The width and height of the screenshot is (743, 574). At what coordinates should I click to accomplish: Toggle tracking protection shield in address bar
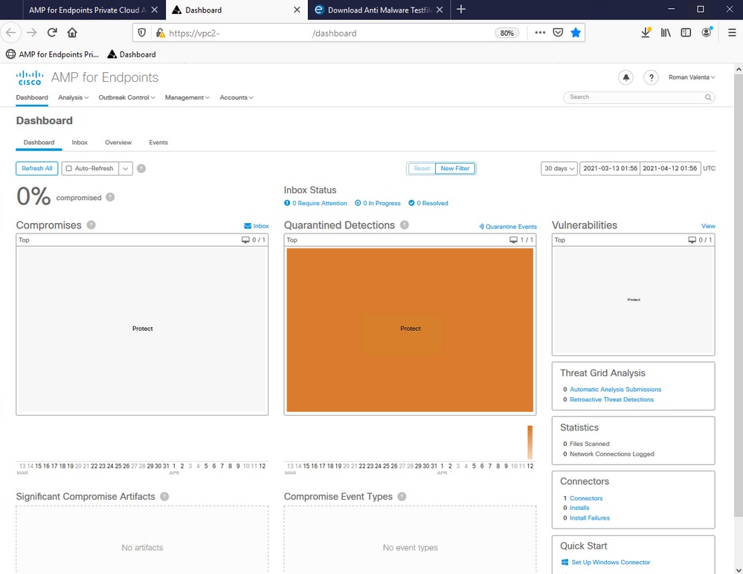pyautogui.click(x=141, y=33)
